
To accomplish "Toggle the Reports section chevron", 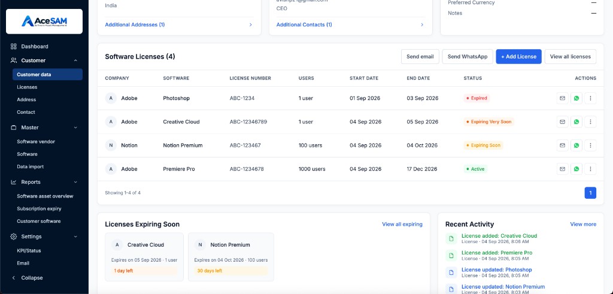I will [x=75, y=182].
